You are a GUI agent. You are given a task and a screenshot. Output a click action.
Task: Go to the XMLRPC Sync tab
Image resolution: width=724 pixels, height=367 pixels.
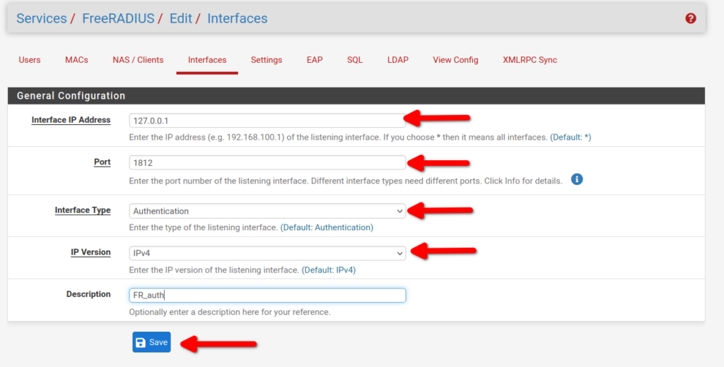[530, 60]
